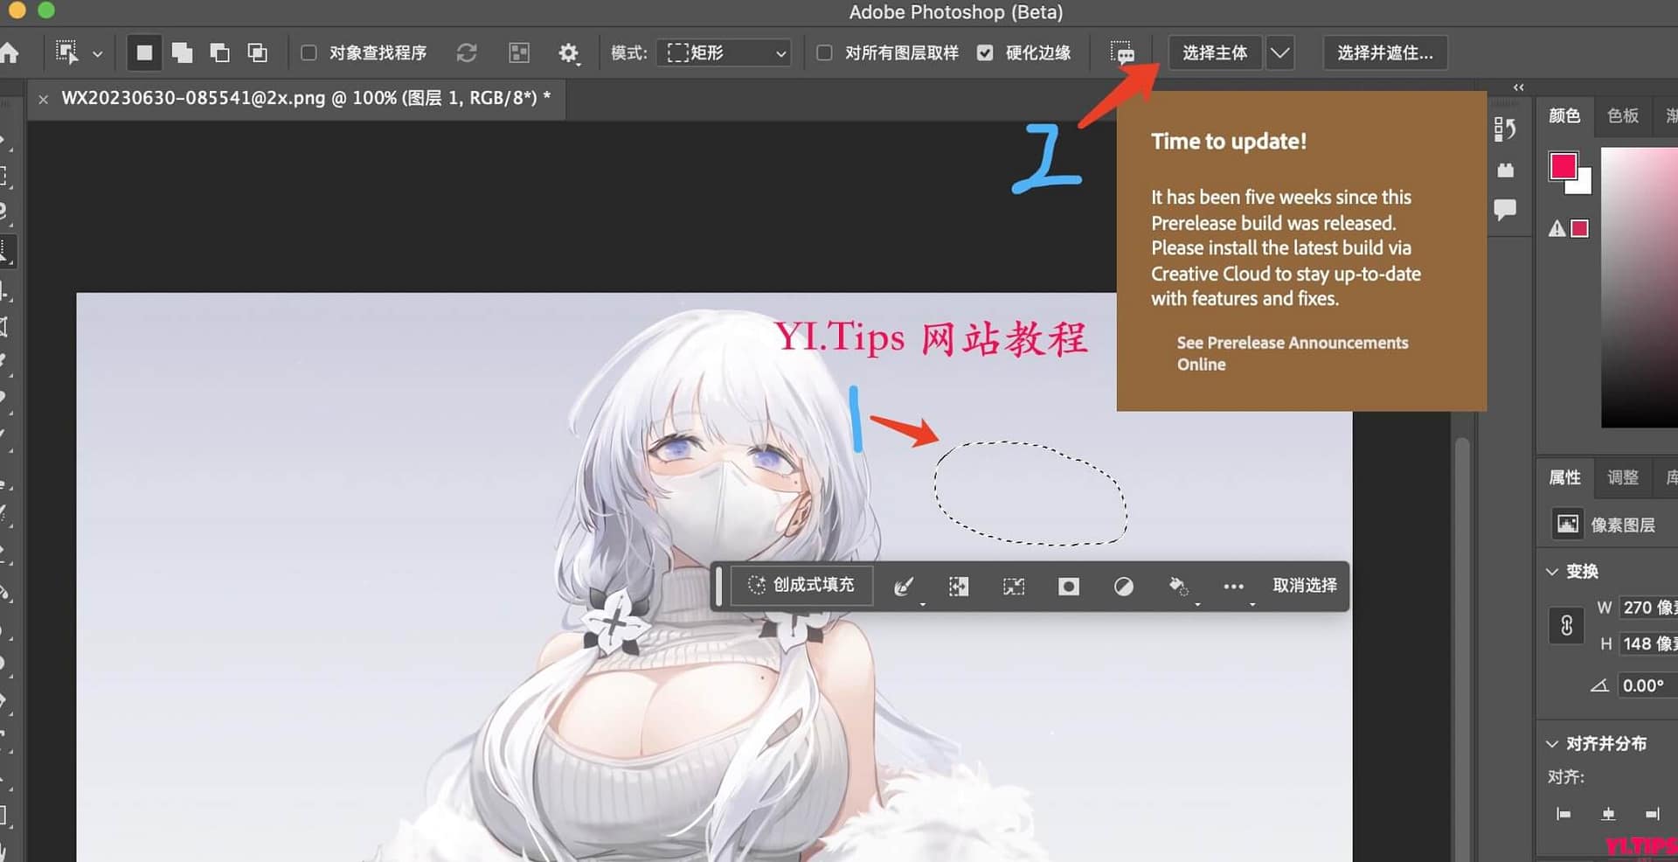Image resolution: width=1678 pixels, height=862 pixels.
Task: Click the 'Add to selection' icon
Action: 182,52
